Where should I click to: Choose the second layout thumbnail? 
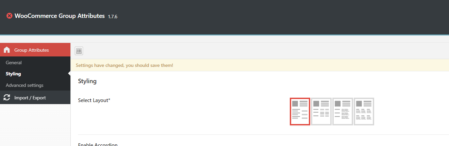321,112
